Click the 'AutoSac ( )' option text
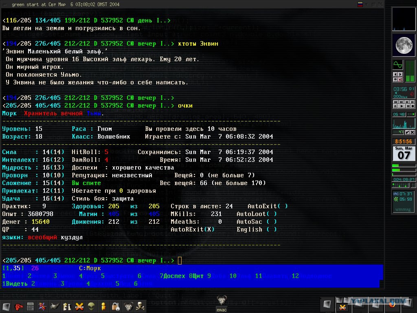Image resolution: width=417 pixels, height=313 pixels. pos(257,222)
